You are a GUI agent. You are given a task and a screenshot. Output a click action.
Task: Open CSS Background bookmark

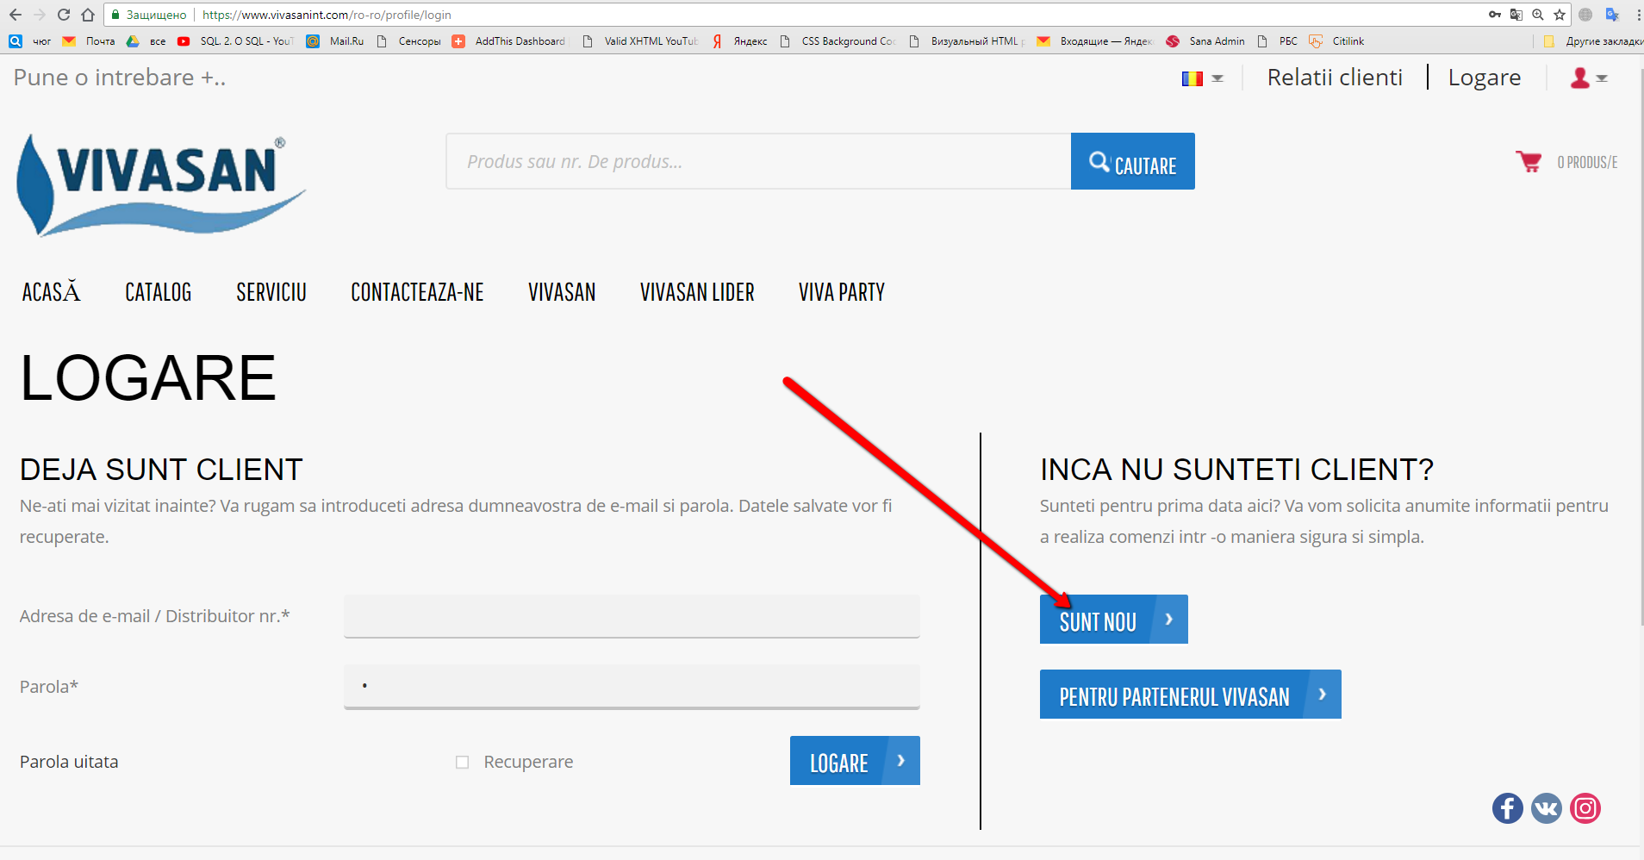[838, 41]
